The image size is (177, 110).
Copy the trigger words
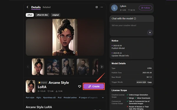150,82
